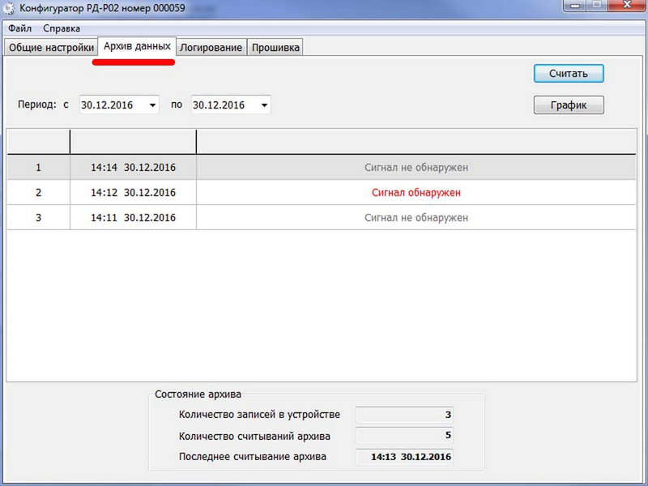
Task: Click the 'Количество записей в устройстве' label
Action: [x=259, y=415]
